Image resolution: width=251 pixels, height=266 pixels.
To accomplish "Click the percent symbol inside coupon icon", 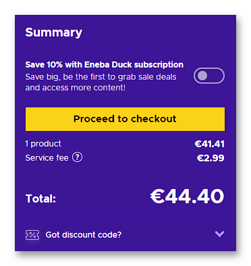I will click(x=32, y=235).
